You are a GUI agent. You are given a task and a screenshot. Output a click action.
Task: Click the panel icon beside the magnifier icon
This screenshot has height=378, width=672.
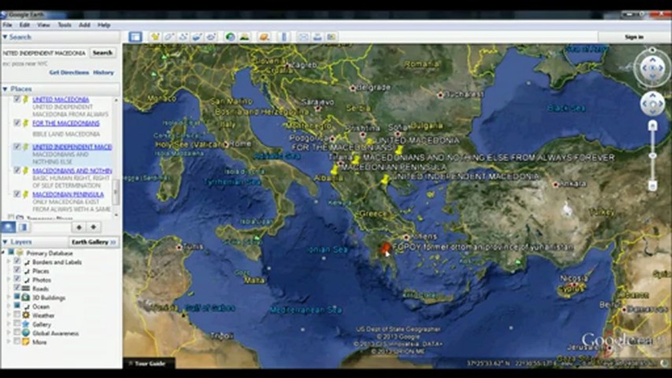click(23, 227)
